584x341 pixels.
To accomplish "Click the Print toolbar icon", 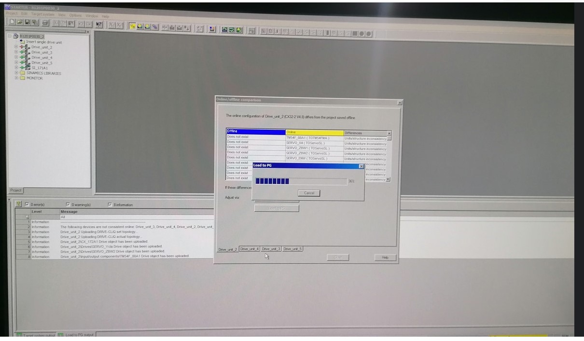I will pos(45,22).
